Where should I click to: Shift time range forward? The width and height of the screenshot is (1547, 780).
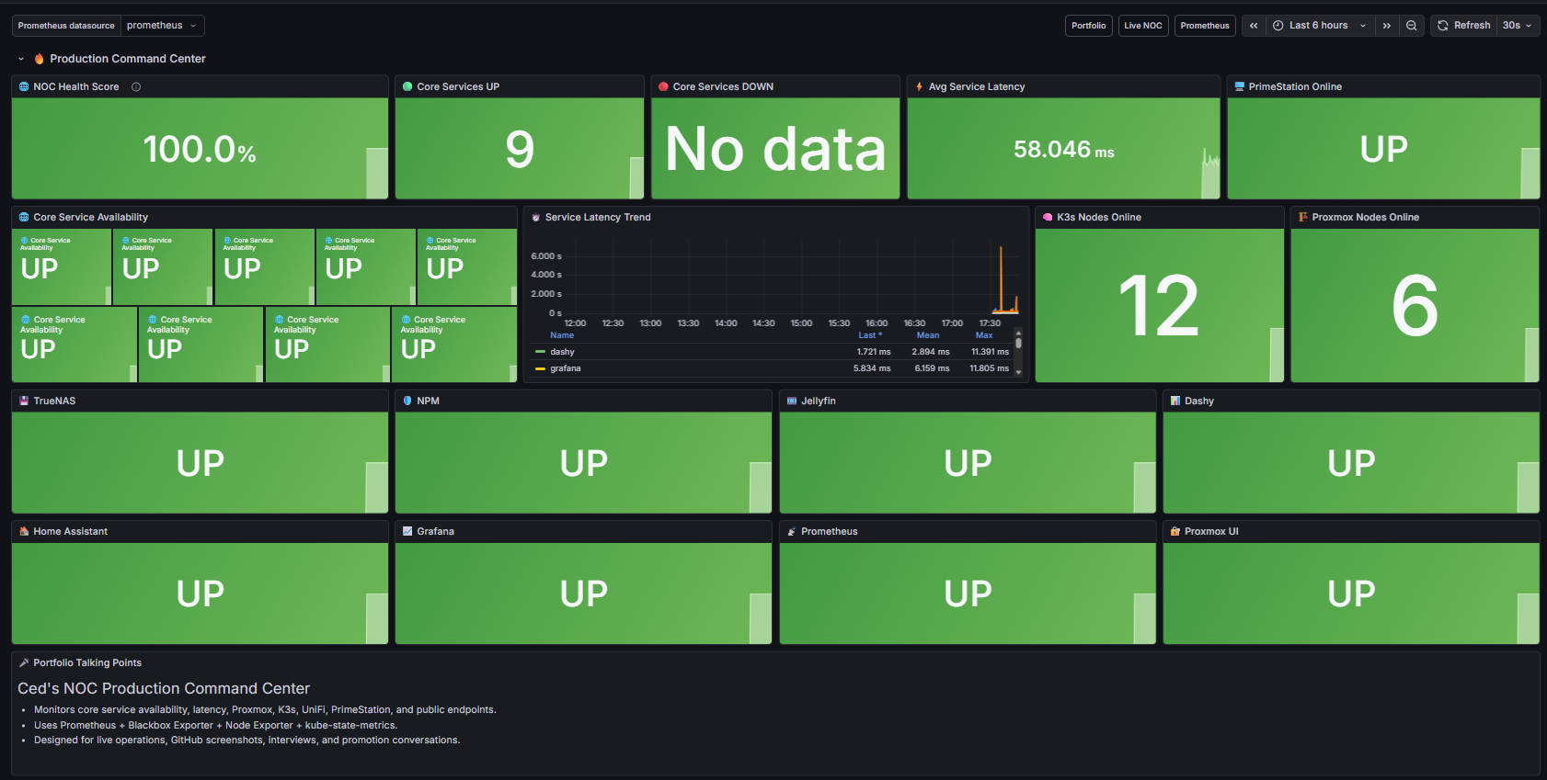click(1387, 26)
